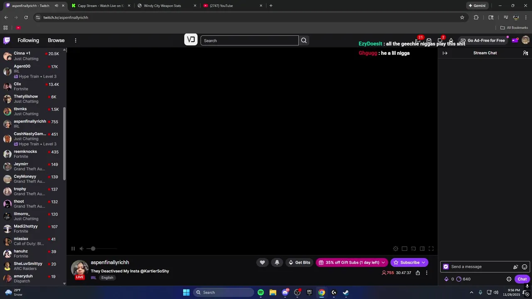
Task: Open Discord from the taskbar
Action: 285,292
